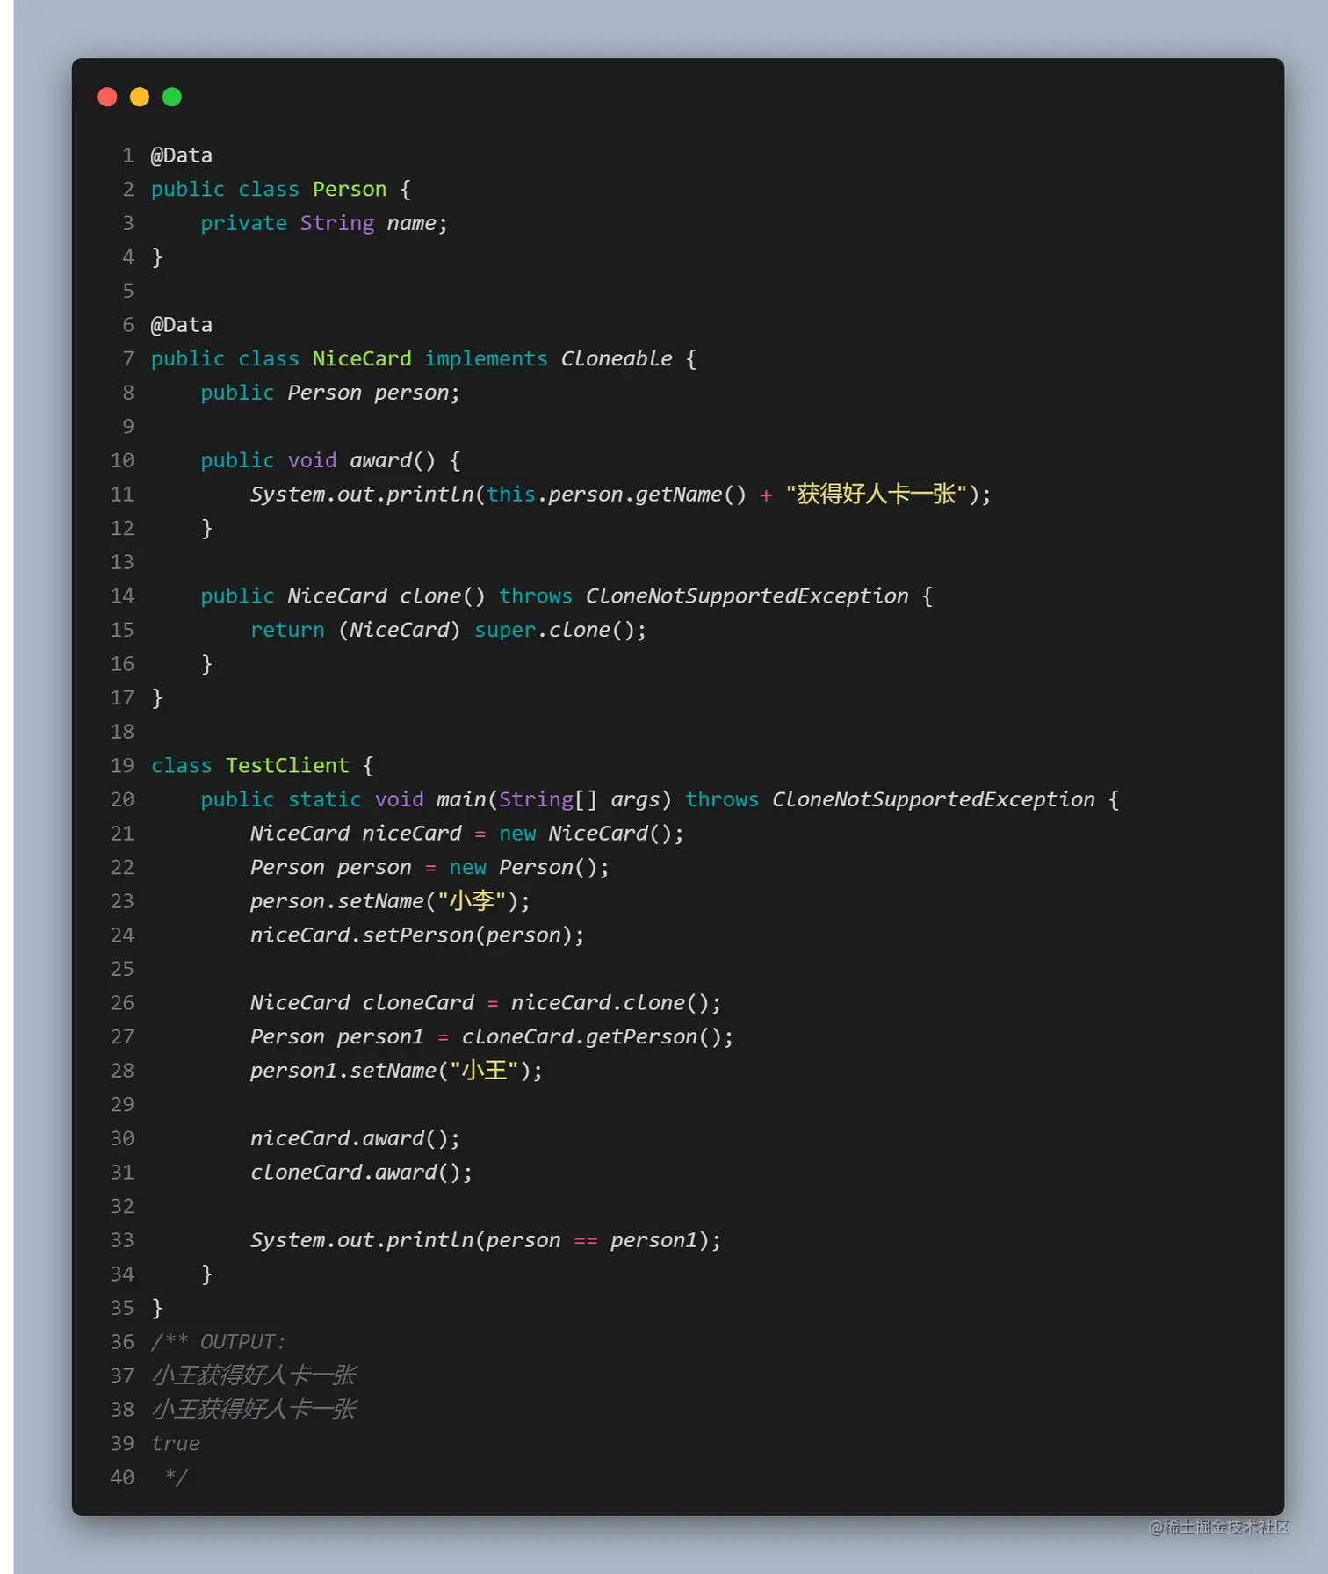Image resolution: width=1328 pixels, height=1574 pixels.
Task: Click line number 19 in gutter
Action: (x=122, y=766)
